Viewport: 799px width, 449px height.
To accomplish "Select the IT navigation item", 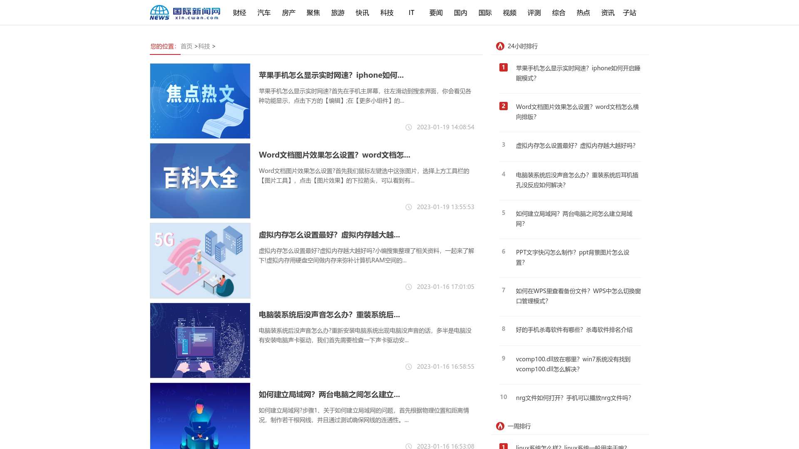I will click(x=411, y=13).
